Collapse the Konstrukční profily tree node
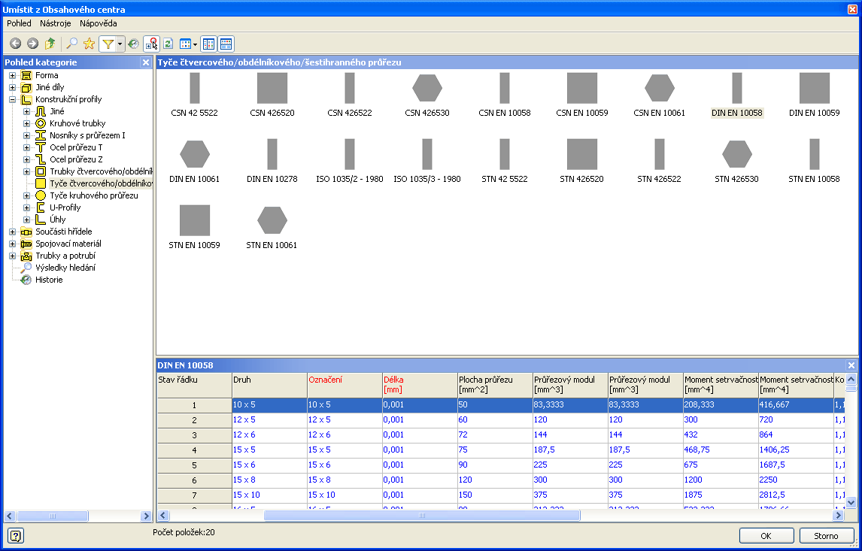This screenshot has height=551, width=862. pos(12,99)
